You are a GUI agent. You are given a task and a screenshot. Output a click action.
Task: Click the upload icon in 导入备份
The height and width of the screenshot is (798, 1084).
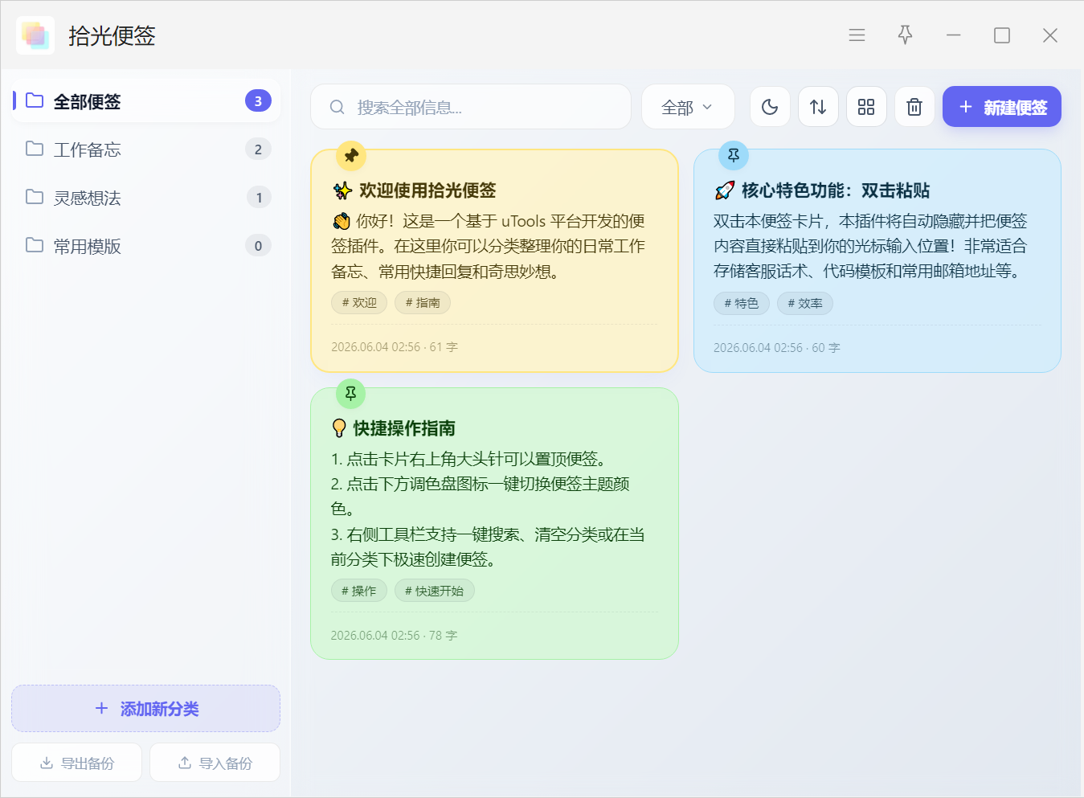(185, 763)
